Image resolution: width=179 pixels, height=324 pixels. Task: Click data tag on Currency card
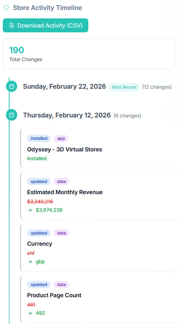click(62, 233)
